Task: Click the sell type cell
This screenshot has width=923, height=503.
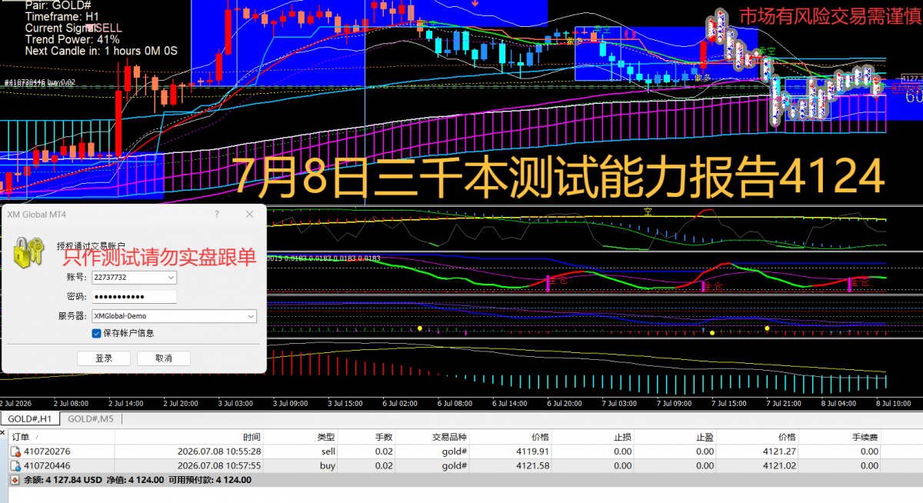Action: click(328, 451)
